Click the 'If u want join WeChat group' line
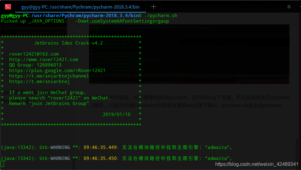Viewport: 301px width, 170px height. [47, 93]
